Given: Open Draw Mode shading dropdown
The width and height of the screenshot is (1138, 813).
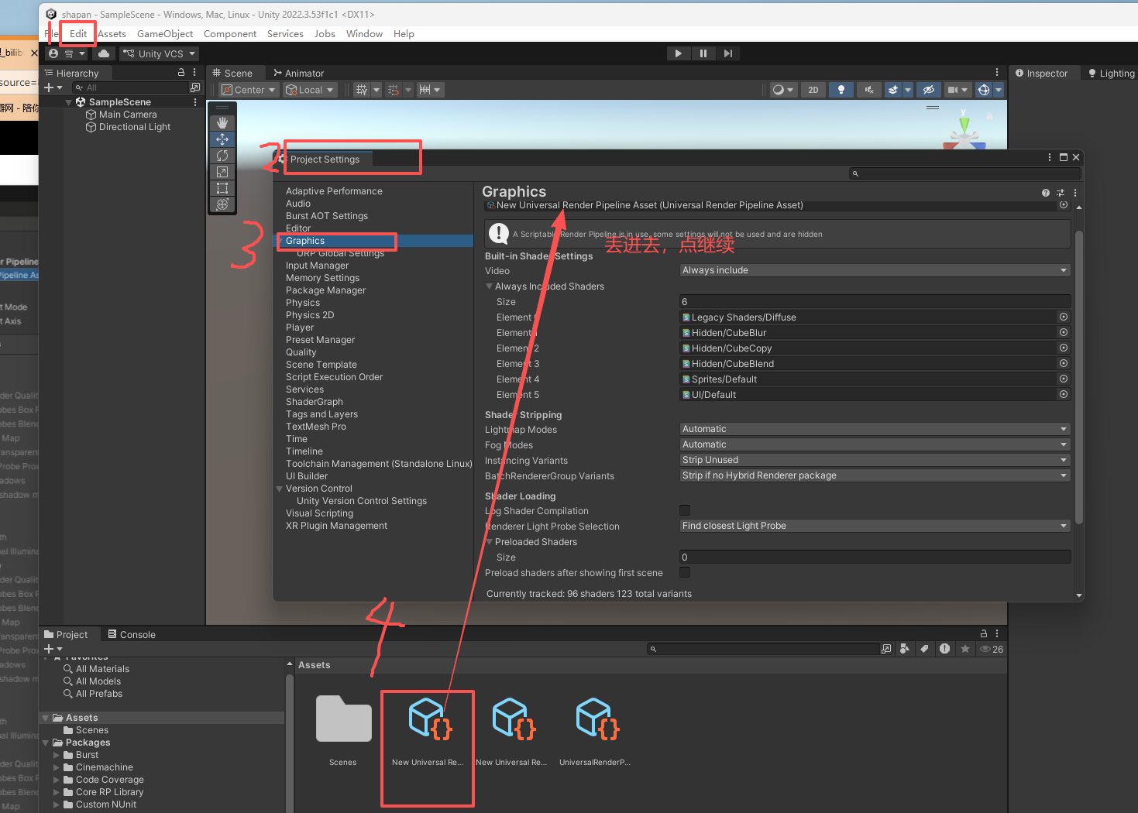Looking at the screenshot, I should coord(783,90).
